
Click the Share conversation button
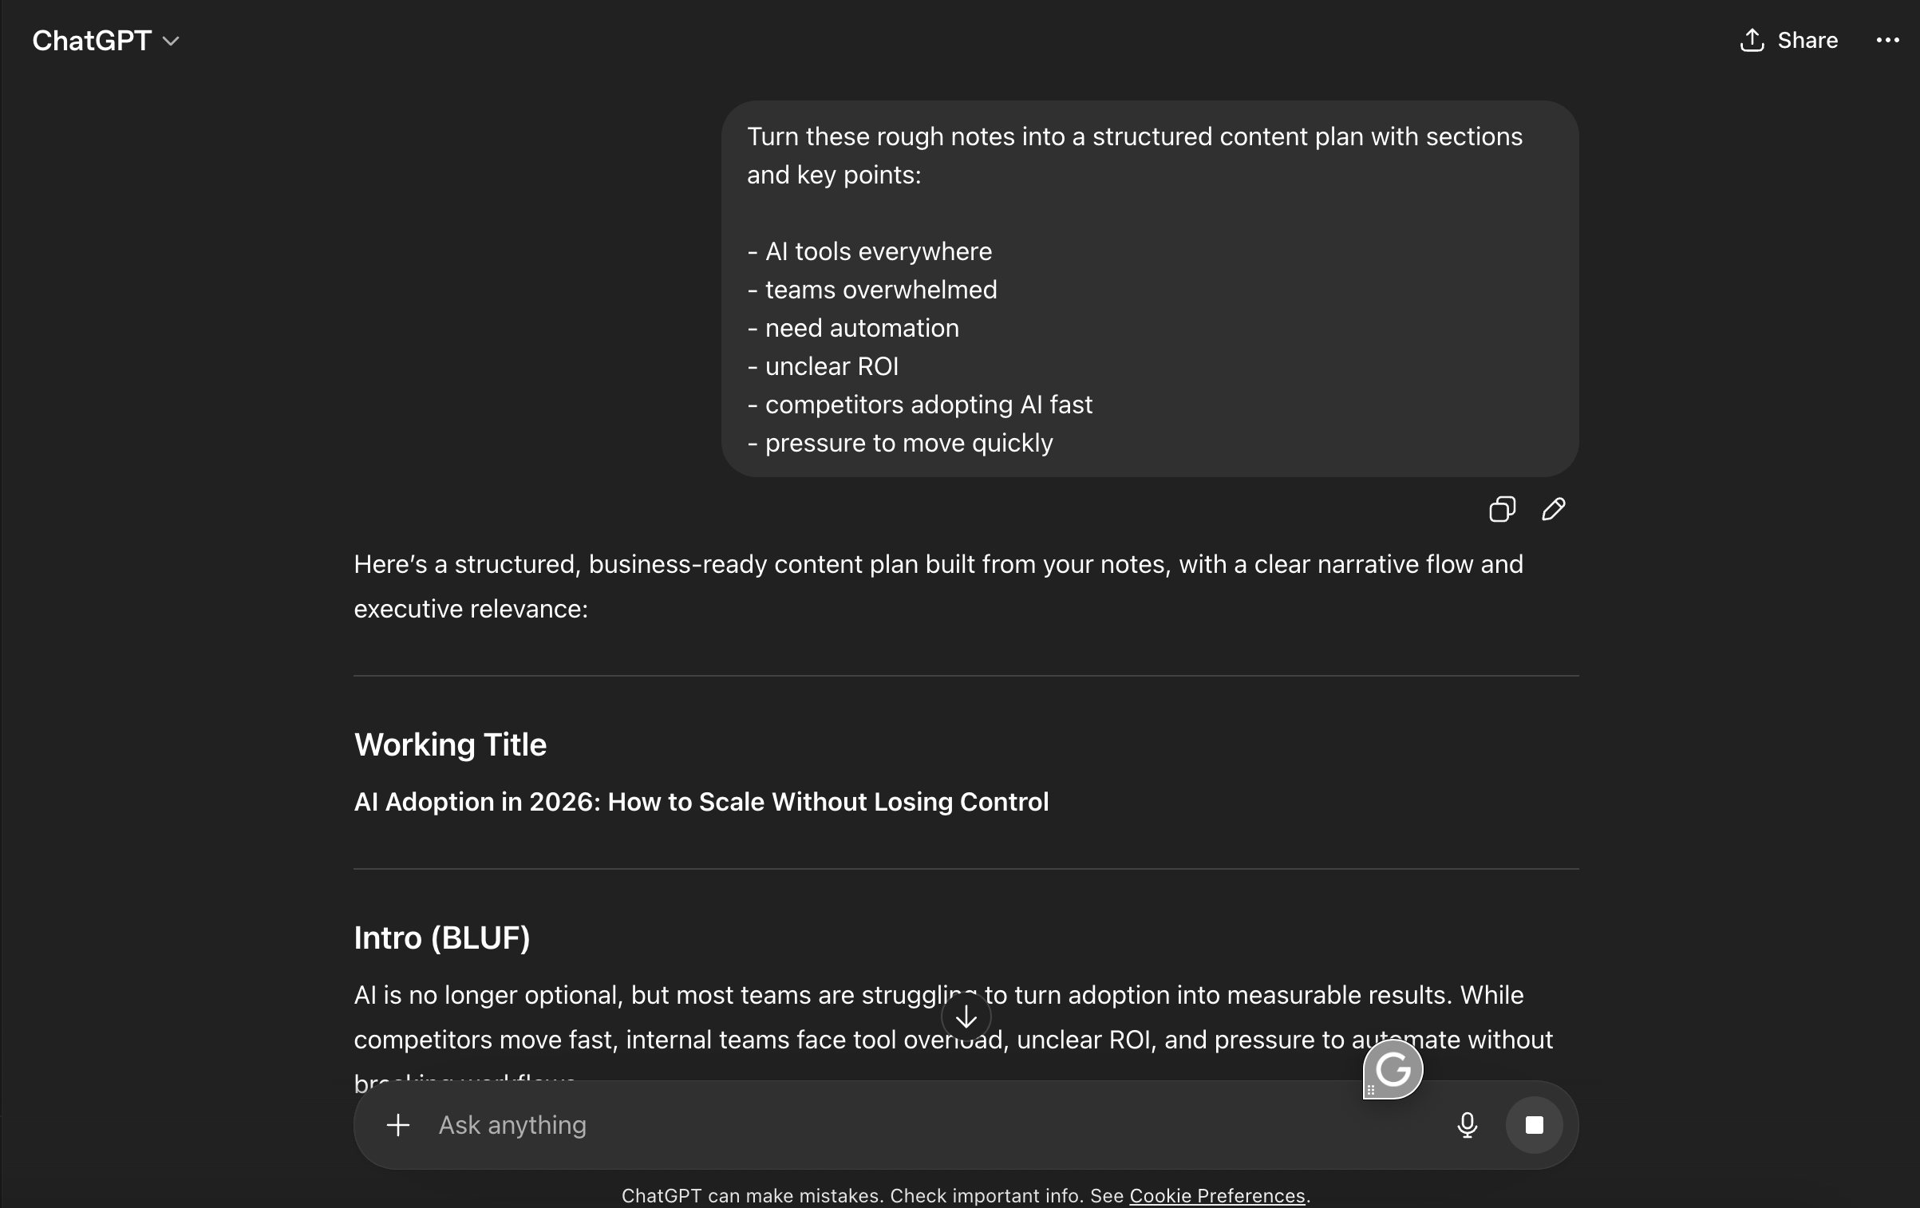click(1788, 41)
